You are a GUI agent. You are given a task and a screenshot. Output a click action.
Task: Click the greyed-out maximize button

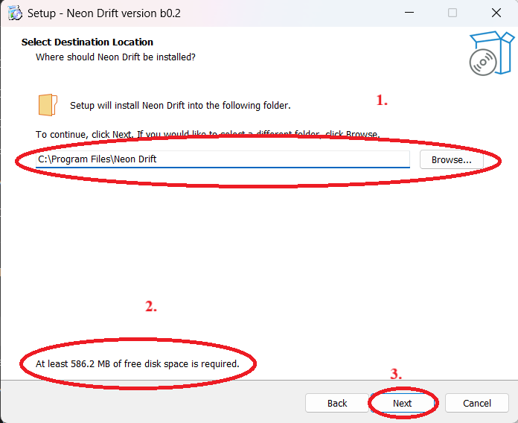pos(453,13)
